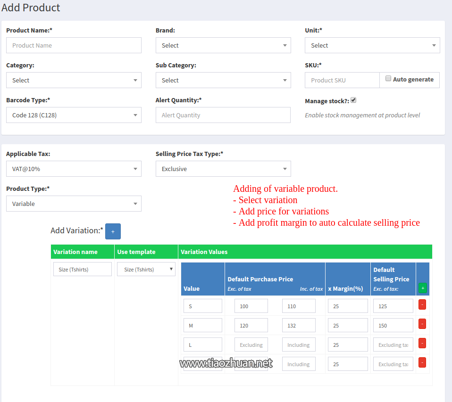Click the Alert Quantity input field
Image resolution: width=452 pixels, height=402 pixels.
[223, 115]
